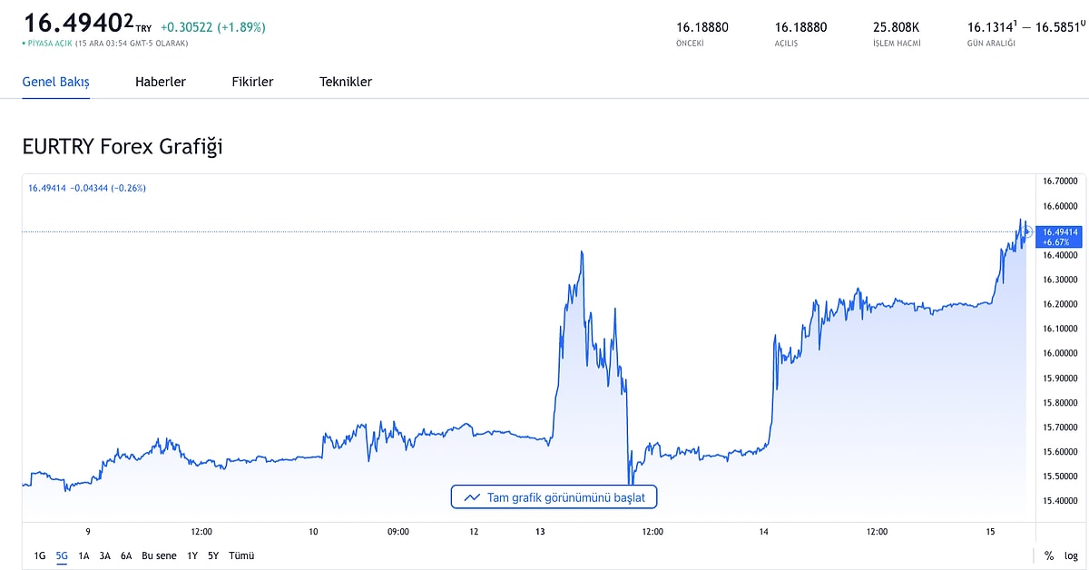Click the 16.70000 price axis label
The image size is (1089, 570).
(x=1060, y=182)
